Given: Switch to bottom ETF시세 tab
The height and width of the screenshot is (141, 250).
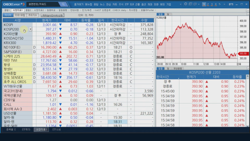Looking at the screenshot, I should 57,130.
